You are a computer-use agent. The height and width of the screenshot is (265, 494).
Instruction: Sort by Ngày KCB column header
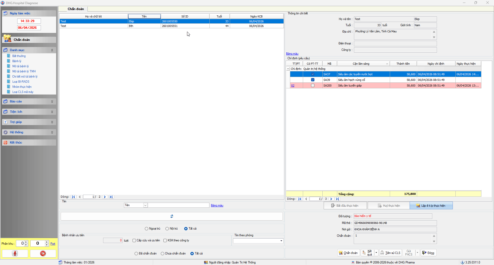pyautogui.click(x=257, y=16)
